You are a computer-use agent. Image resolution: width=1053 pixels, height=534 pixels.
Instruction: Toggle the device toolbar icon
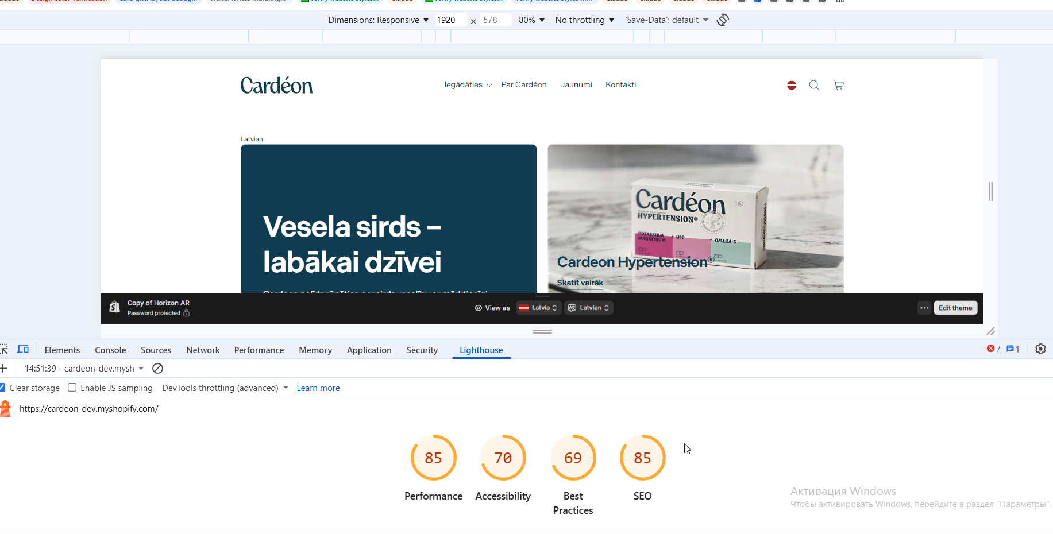point(23,349)
